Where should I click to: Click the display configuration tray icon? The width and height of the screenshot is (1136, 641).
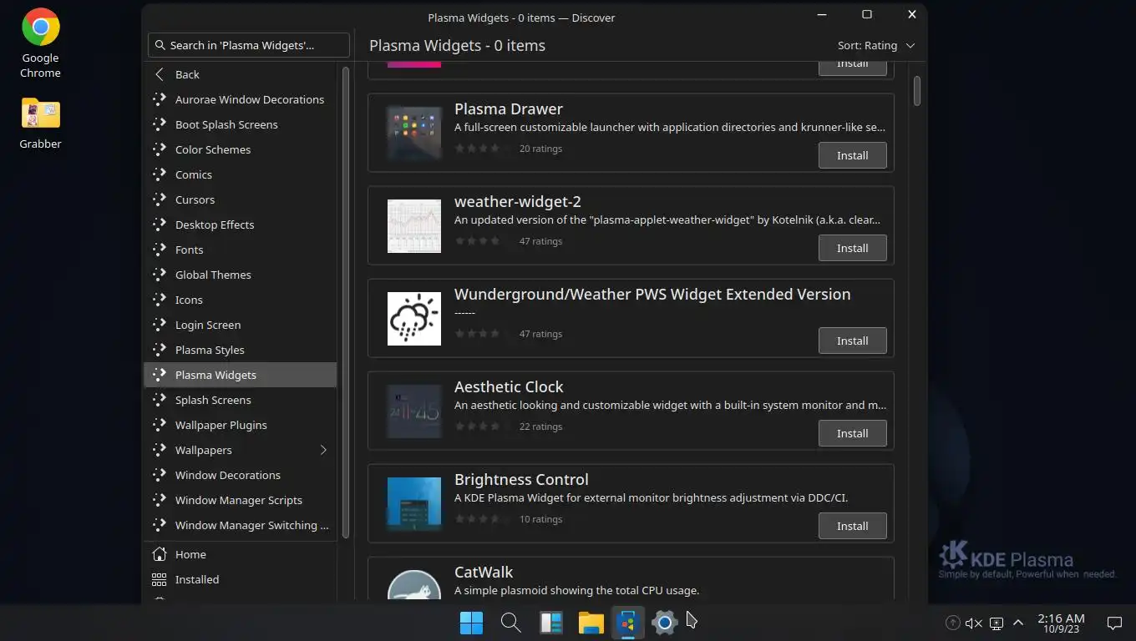coord(997,623)
